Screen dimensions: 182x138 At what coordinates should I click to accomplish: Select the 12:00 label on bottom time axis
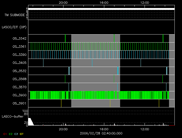[145, 129]
